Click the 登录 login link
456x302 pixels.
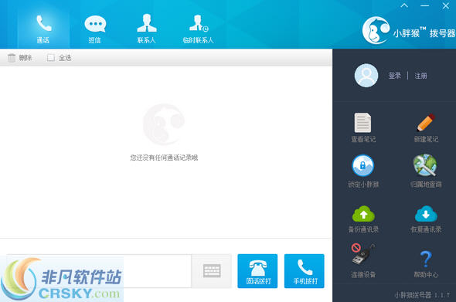click(395, 76)
